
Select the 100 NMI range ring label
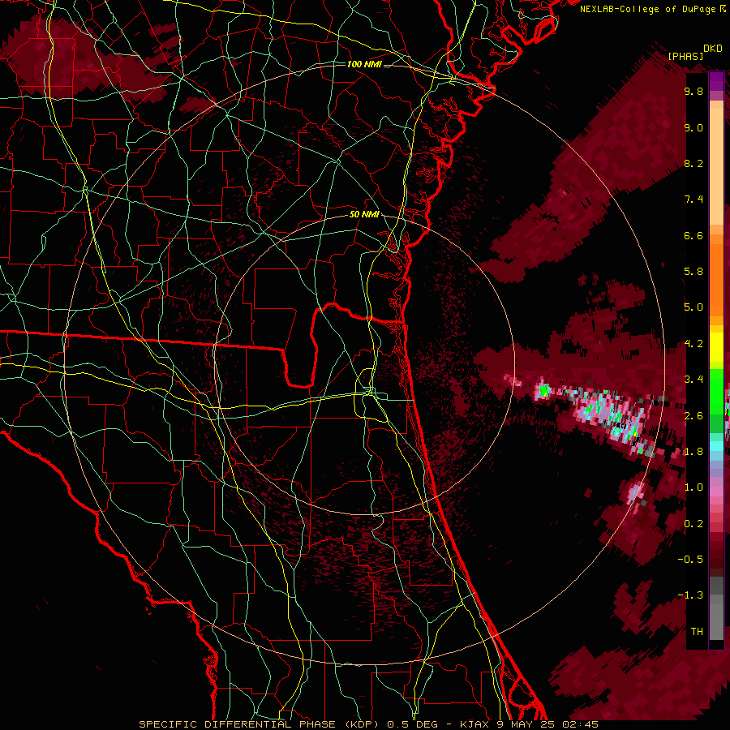tap(364, 64)
